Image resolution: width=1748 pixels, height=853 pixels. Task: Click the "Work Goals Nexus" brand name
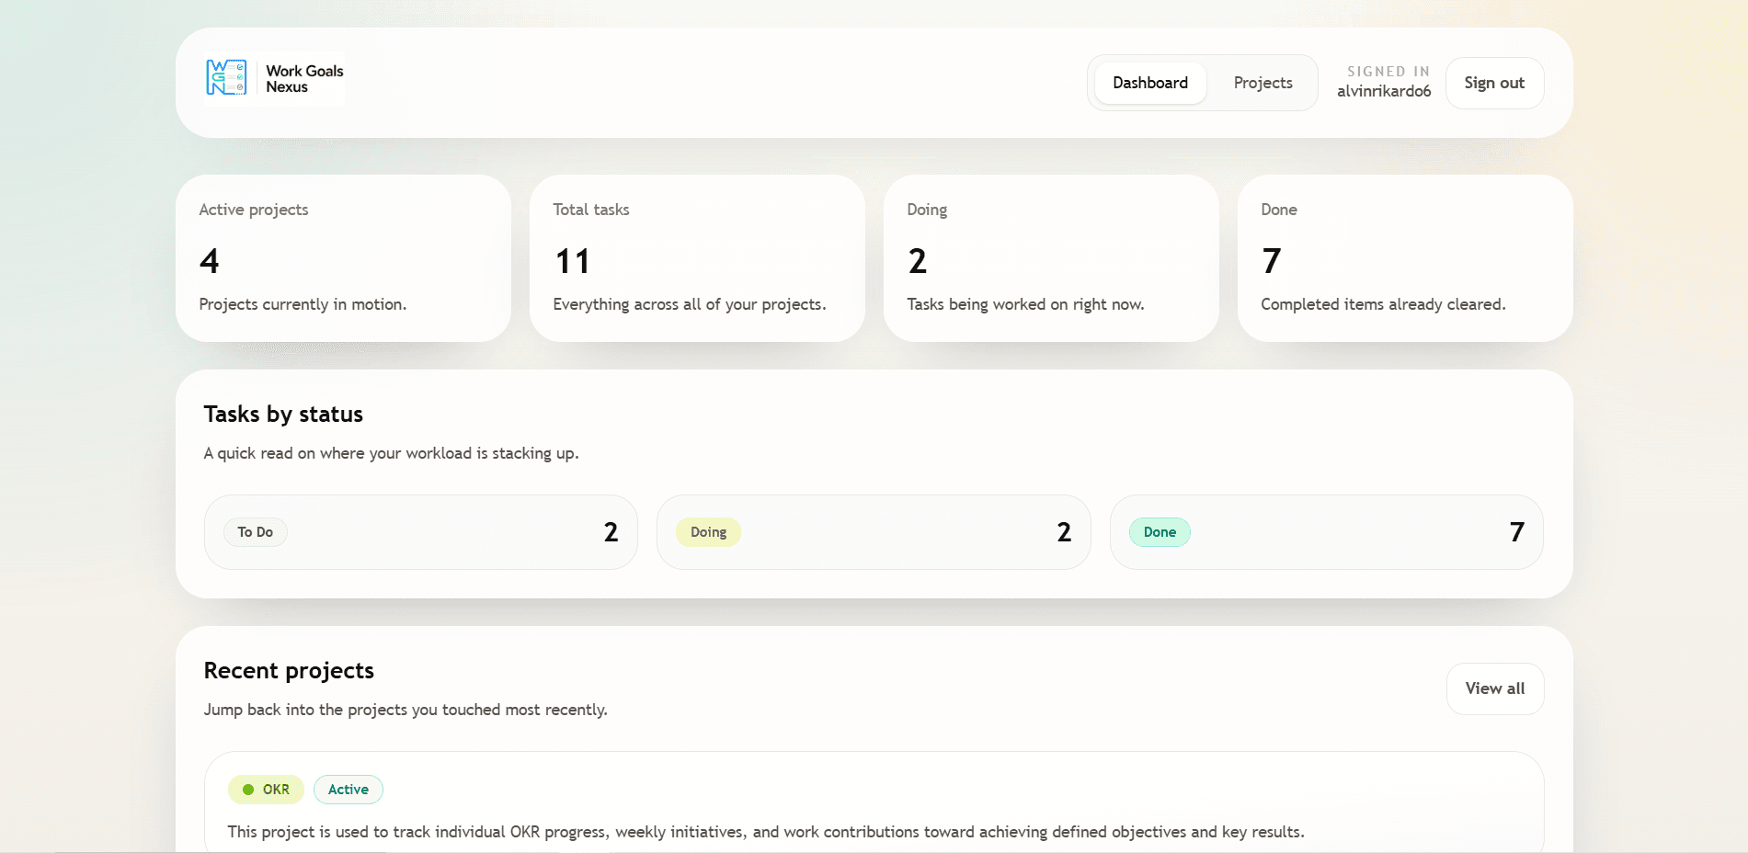point(304,79)
